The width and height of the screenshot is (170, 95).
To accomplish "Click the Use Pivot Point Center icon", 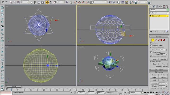I will (67, 2).
